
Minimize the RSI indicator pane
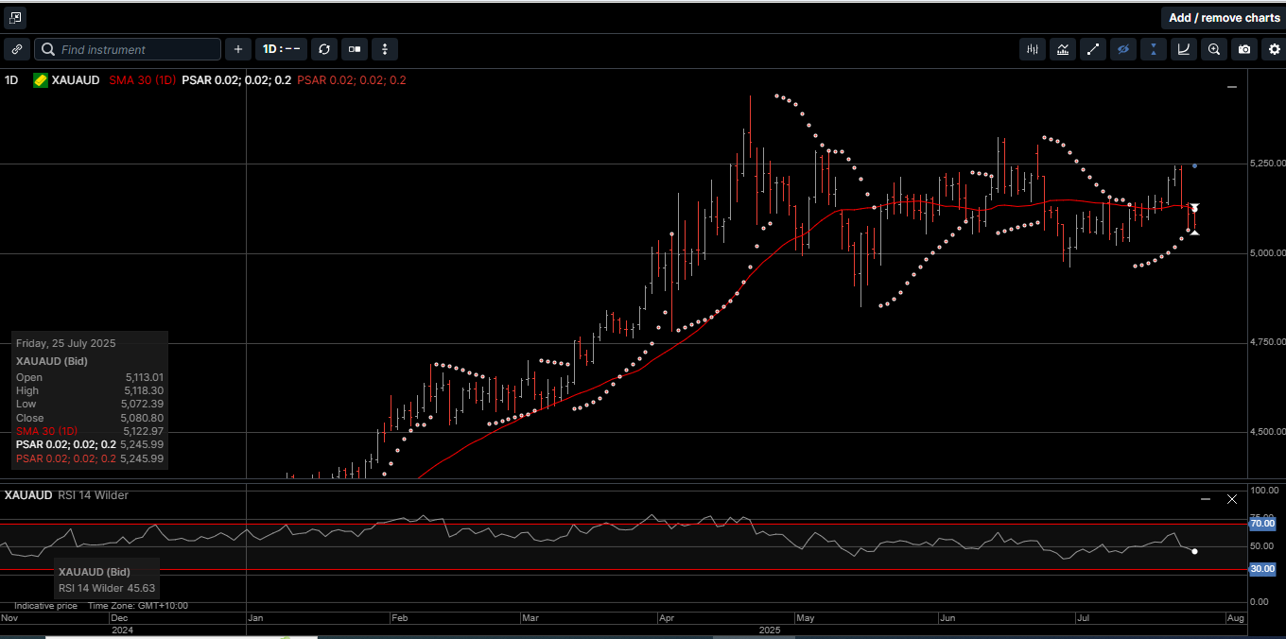tap(1206, 498)
